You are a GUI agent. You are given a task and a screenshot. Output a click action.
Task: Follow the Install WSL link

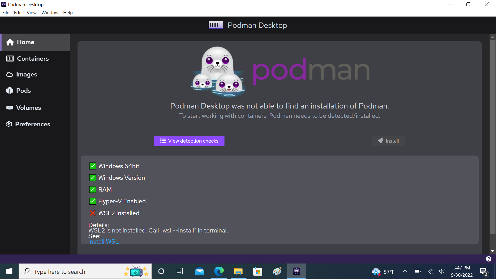click(x=104, y=242)
